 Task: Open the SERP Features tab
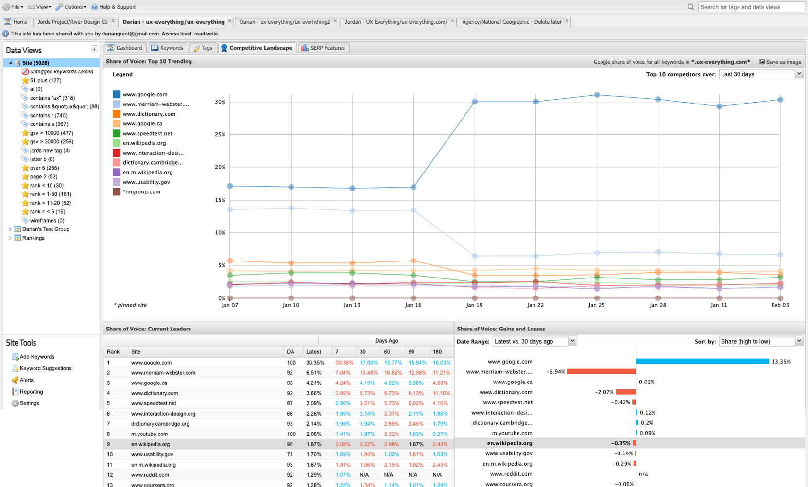323,48
